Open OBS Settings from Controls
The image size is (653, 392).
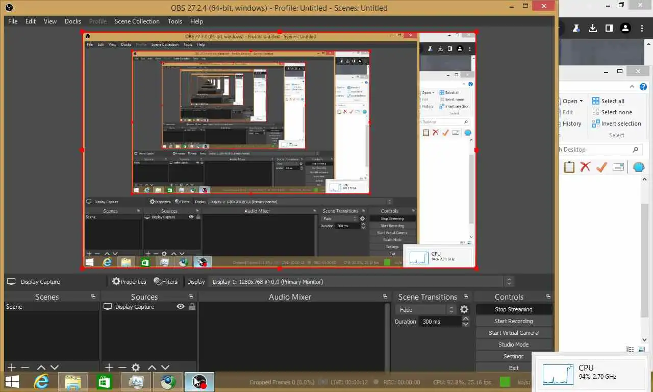click(x=514, y=356)
